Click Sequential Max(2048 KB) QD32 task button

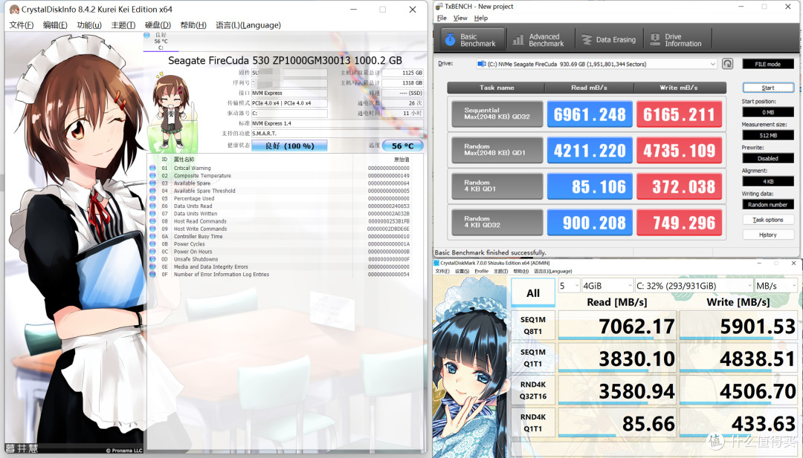[x=497, y=114]
